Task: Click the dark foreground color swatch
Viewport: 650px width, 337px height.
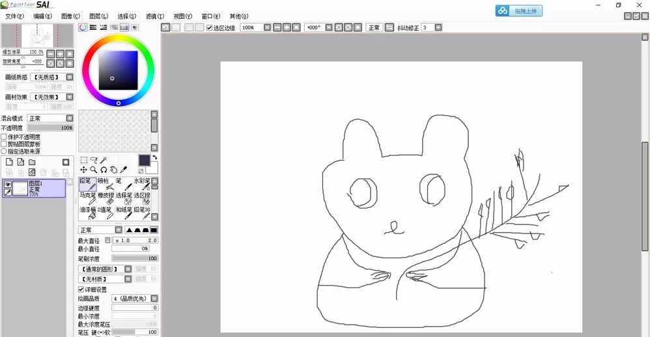Action: tap(144, 161)
